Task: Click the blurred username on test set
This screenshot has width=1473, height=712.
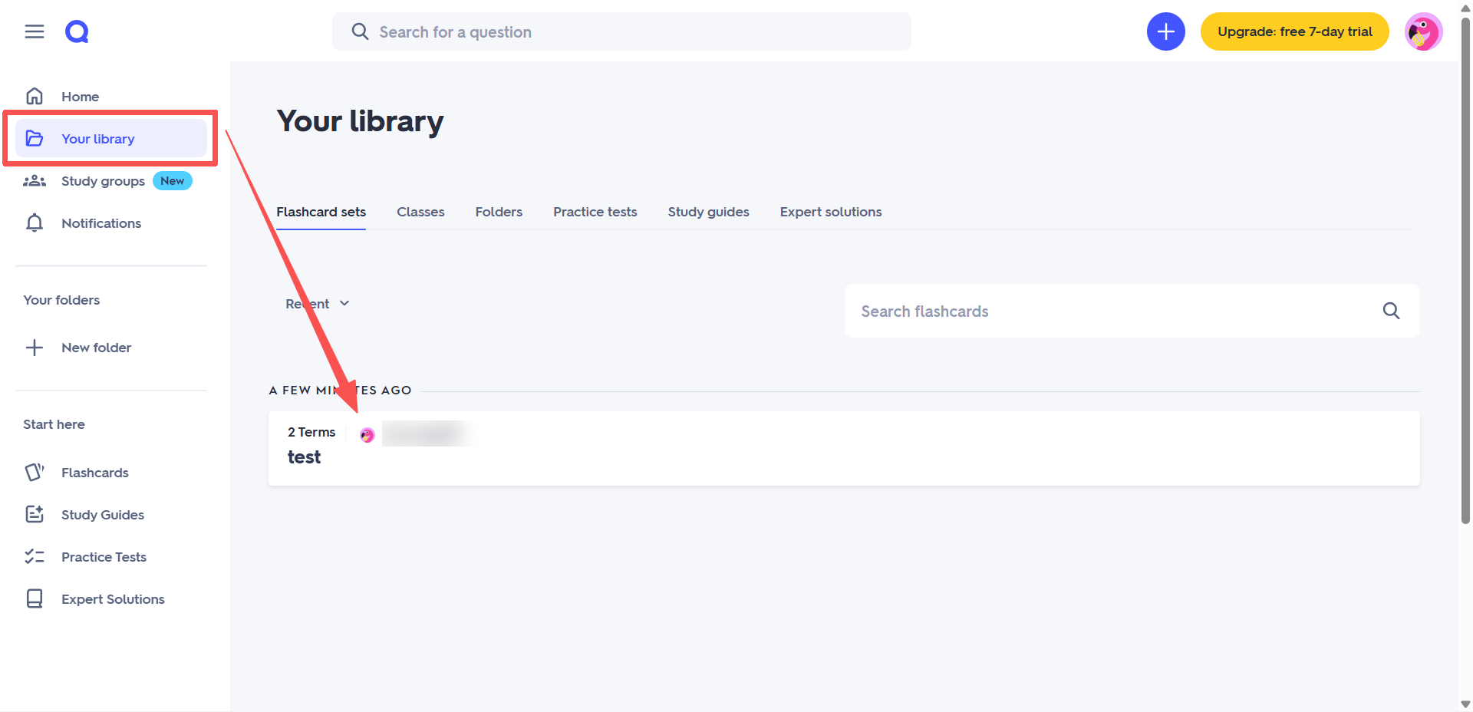Action: click(427, 434)
